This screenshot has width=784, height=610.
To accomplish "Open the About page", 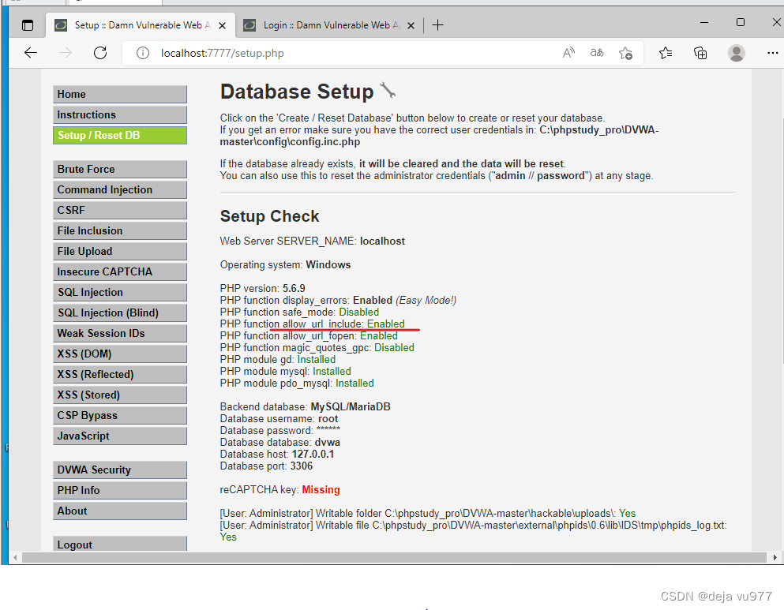I will coord(120,511).
